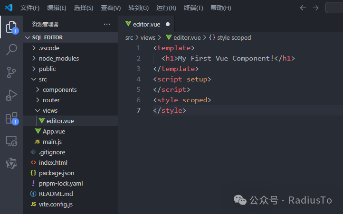Click the views breadcrumb segment

148,37
